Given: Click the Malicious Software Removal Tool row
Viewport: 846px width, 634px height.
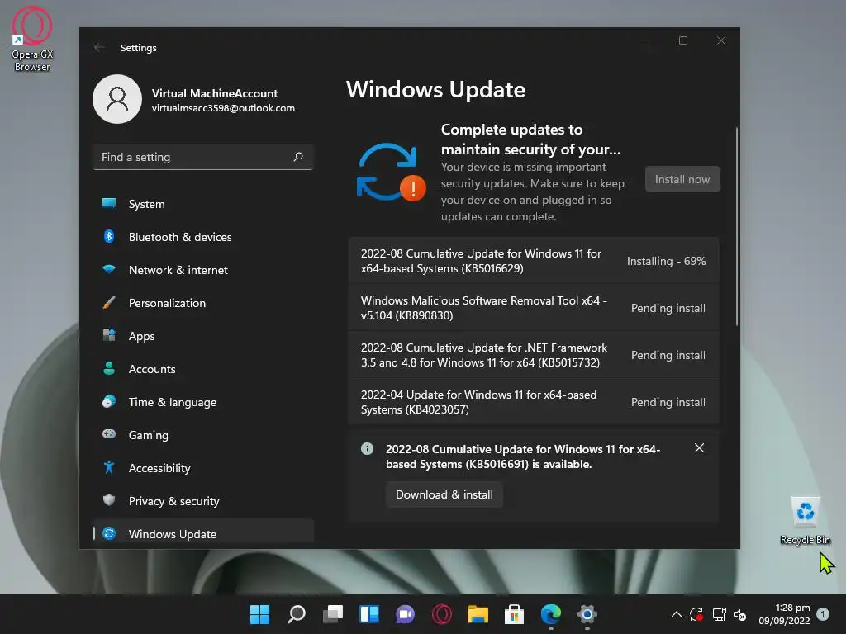Looking at the screenshot, I should pyautogui.click(x=534, y=308).
